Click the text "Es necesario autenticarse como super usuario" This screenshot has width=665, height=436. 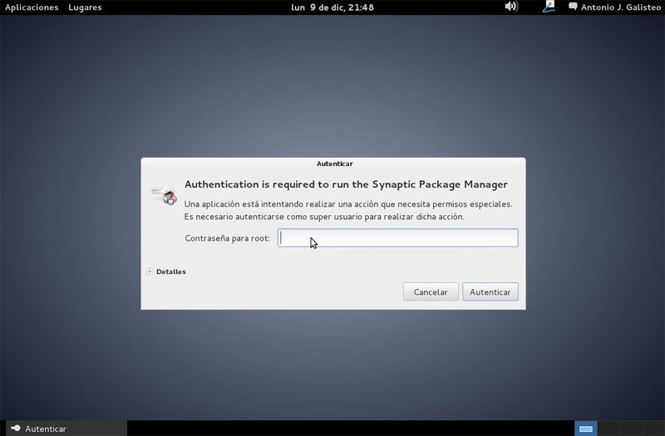[273, 217]
